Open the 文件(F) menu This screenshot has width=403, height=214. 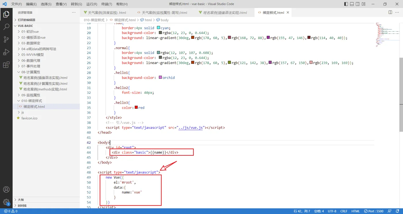coord(16,4)
